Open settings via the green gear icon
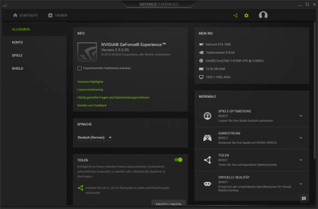Viewport: 318px width, 209px height. point(246,15)
